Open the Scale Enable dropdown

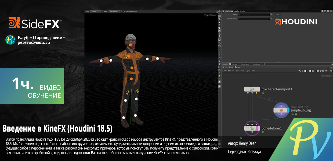[x=97, y=12]
